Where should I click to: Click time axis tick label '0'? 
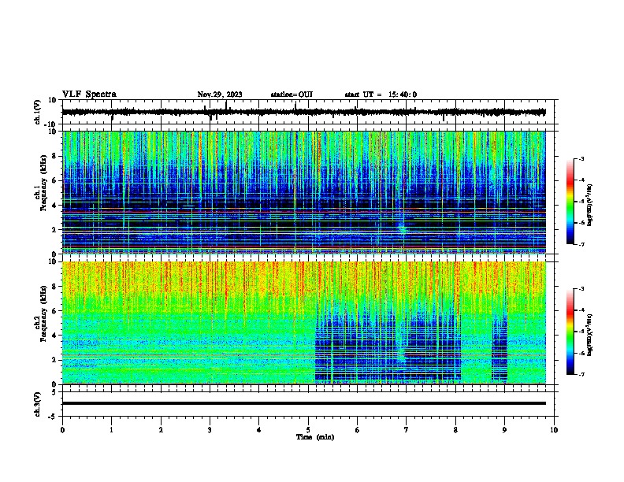62,430
